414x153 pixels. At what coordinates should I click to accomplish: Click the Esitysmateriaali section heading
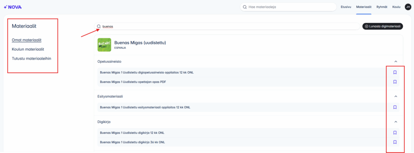[x=110, y=97]
